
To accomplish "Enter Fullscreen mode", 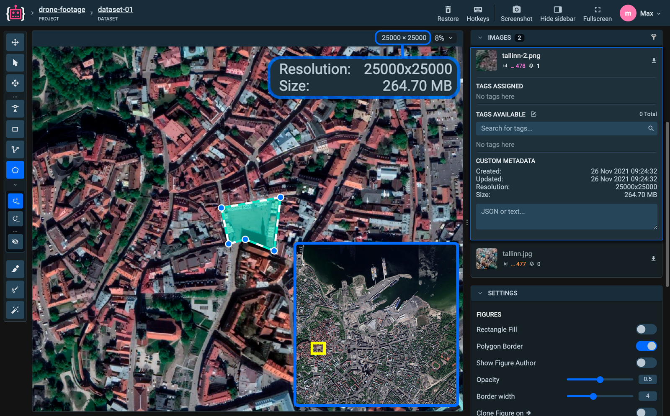I will [598, 13].
